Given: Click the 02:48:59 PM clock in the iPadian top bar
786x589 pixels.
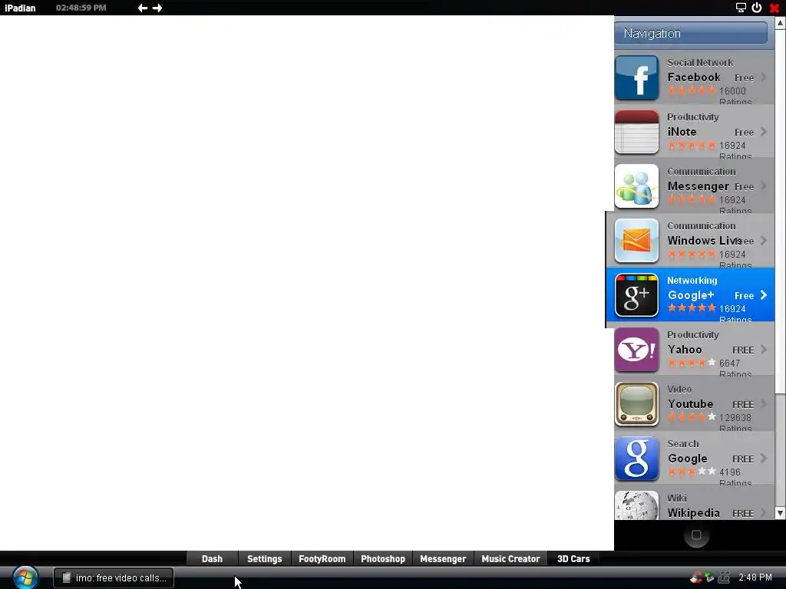Looking at the screenshot, I should 81,8.
